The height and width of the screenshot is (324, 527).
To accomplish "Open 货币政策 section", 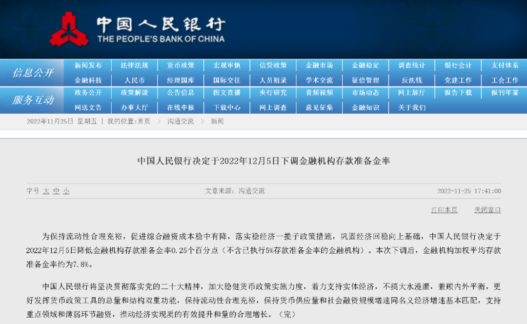I will (181, 65).
